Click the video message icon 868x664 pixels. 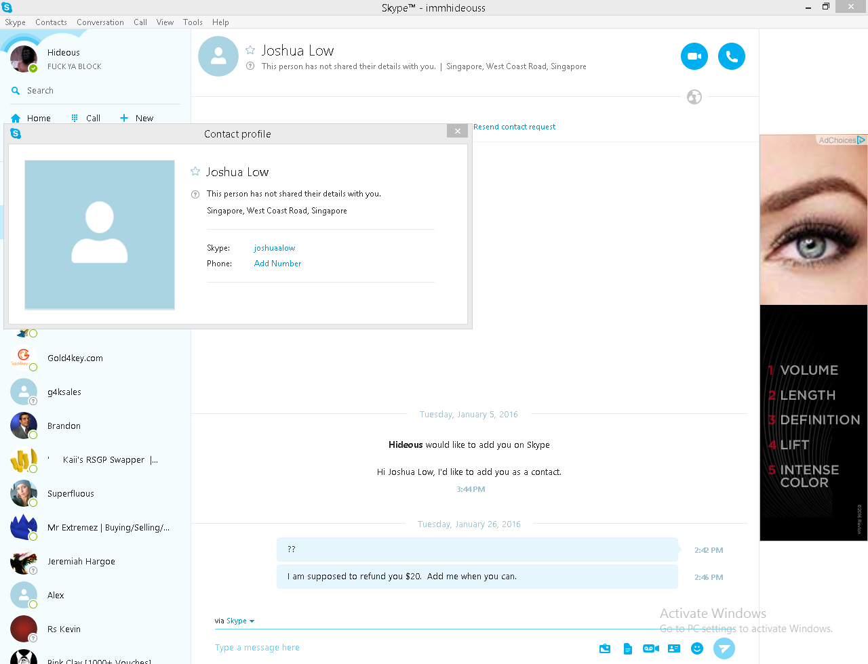(651, 648)
